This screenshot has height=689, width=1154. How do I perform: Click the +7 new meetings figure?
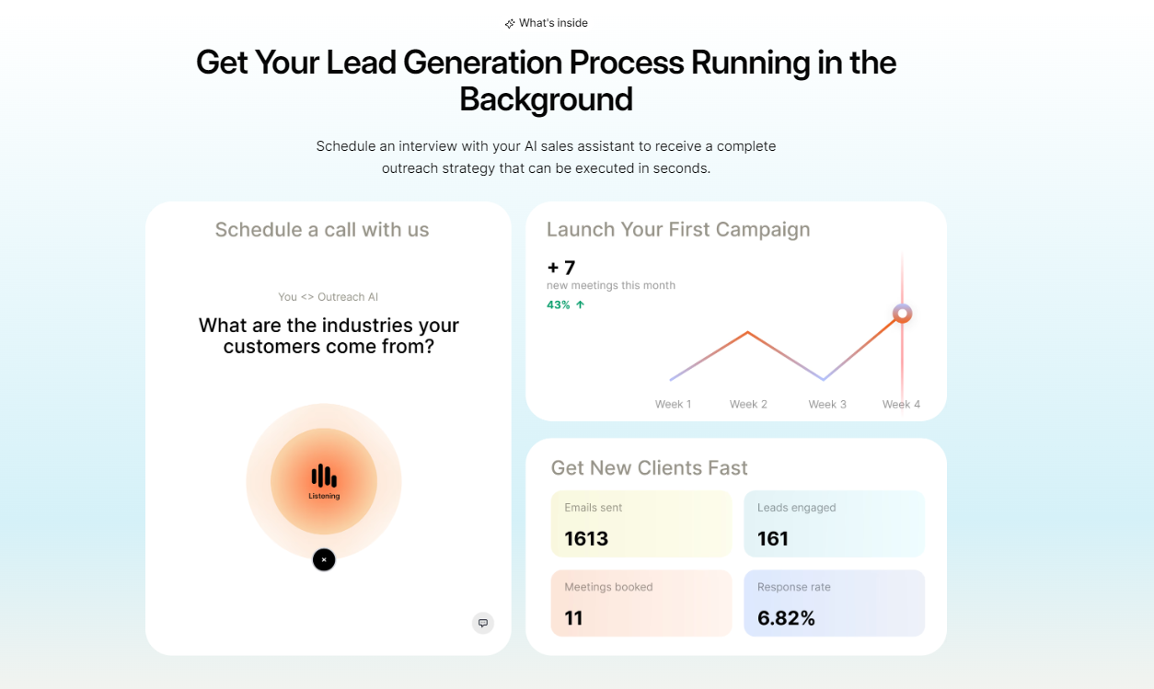pos(561,268)
